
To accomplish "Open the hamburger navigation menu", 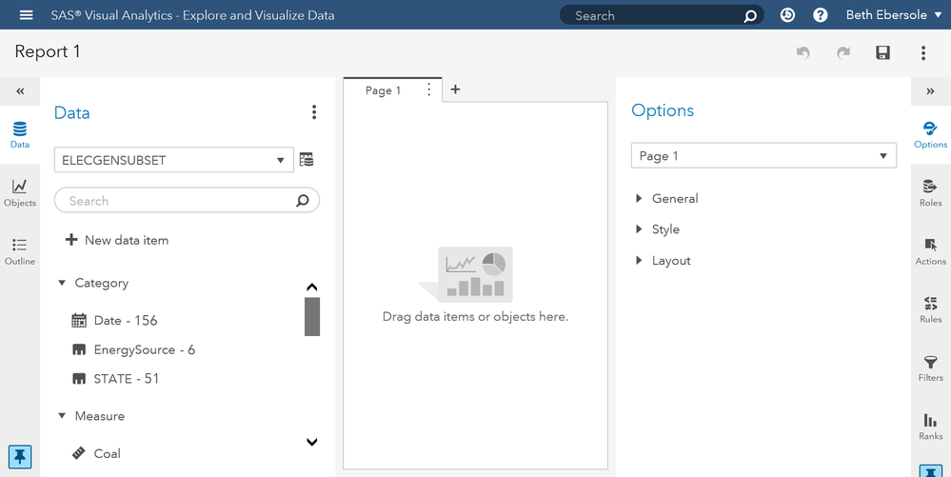I will [26, 15].
